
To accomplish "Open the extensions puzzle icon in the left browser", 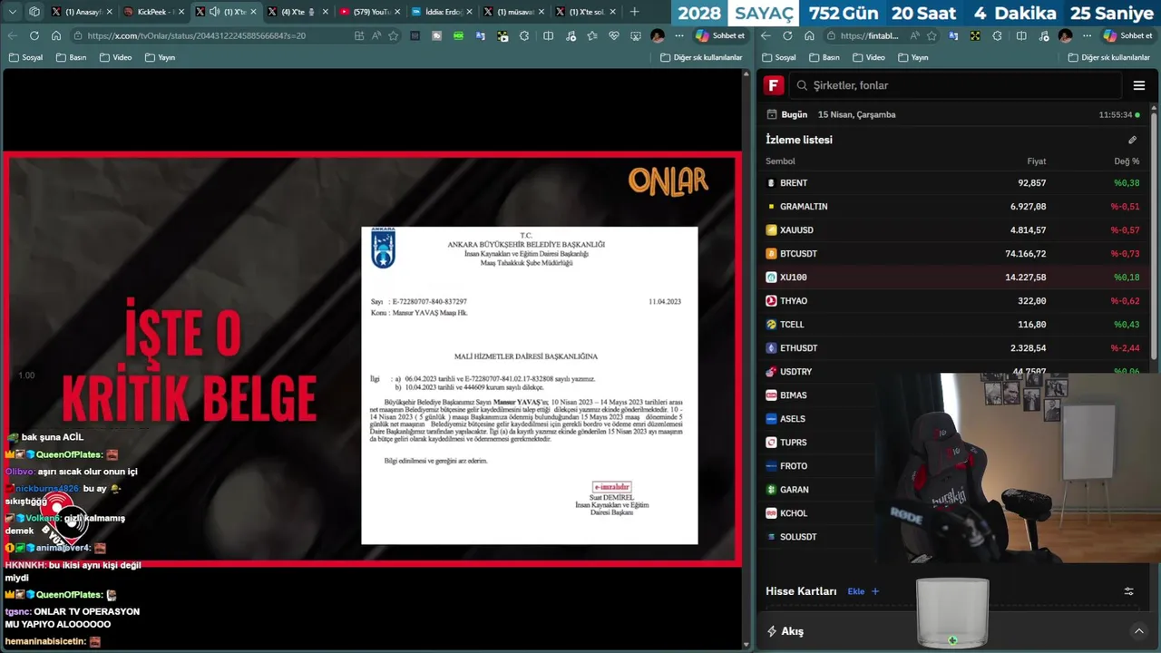I will point(524,35).
